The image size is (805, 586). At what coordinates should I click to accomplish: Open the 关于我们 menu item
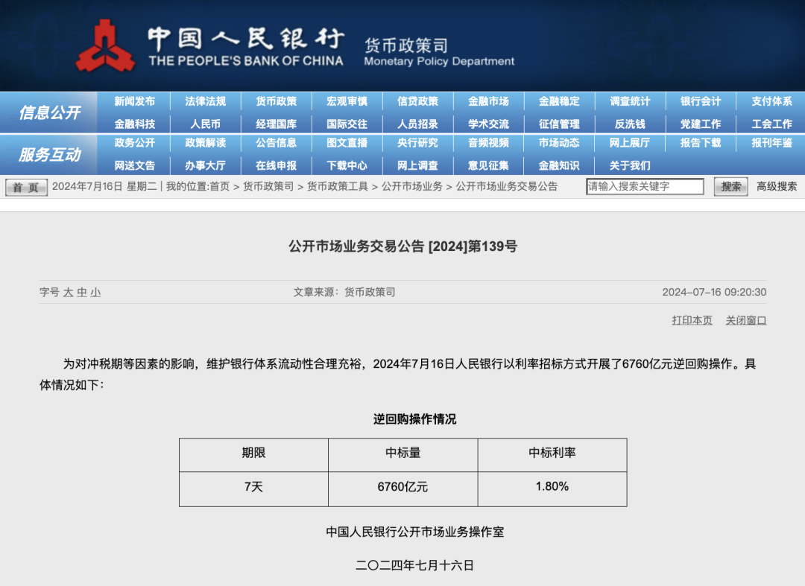pos(631,165)
